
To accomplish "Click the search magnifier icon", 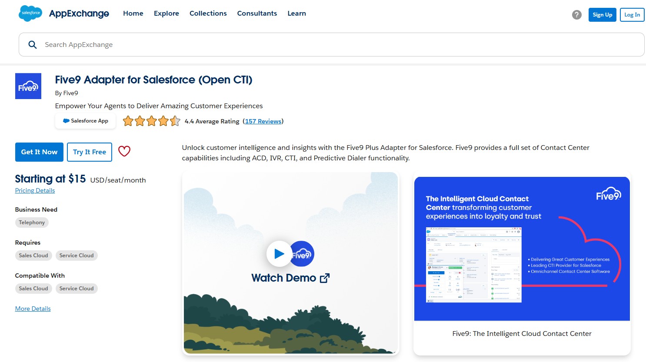I will pos(32,44).
